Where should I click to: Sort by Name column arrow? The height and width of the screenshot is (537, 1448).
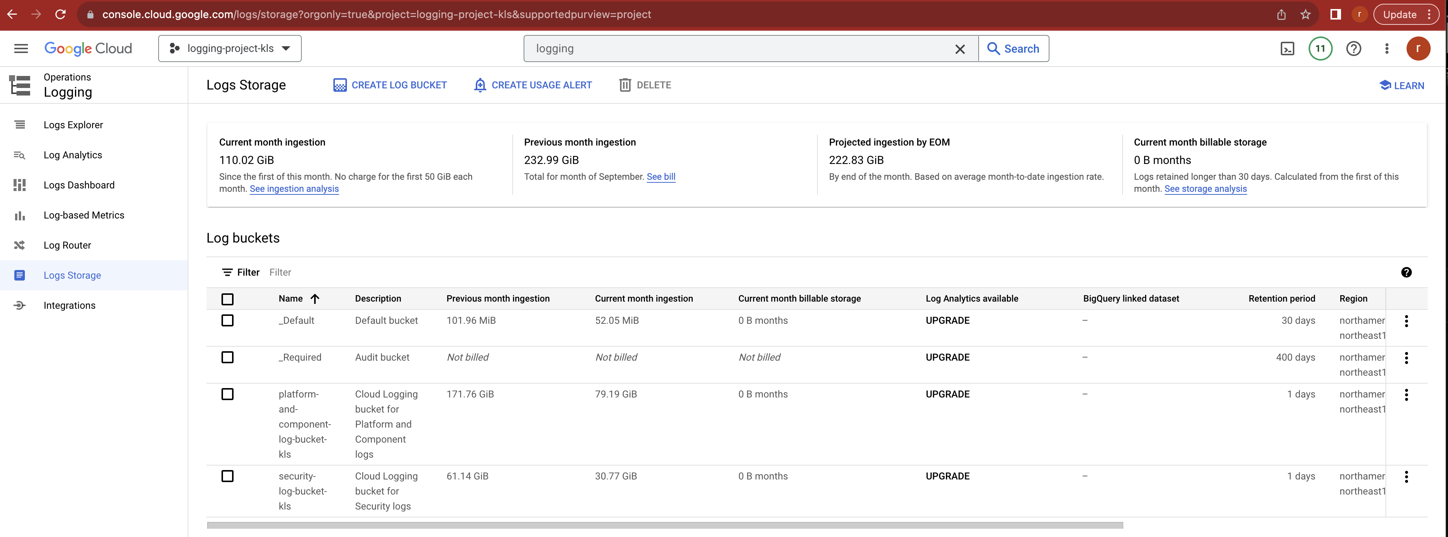pos(315,299)
